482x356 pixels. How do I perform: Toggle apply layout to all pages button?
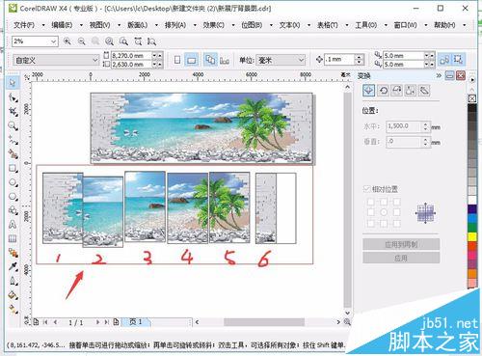coord(210,60)
